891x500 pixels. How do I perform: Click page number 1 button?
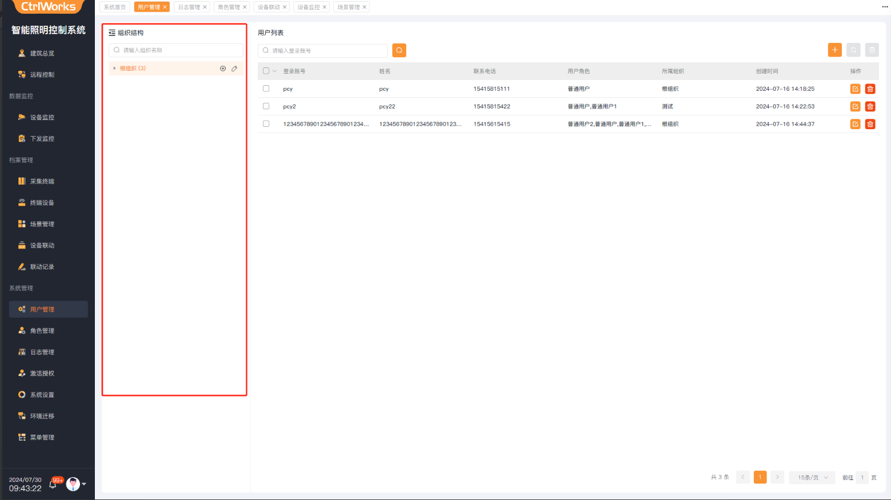760,477
